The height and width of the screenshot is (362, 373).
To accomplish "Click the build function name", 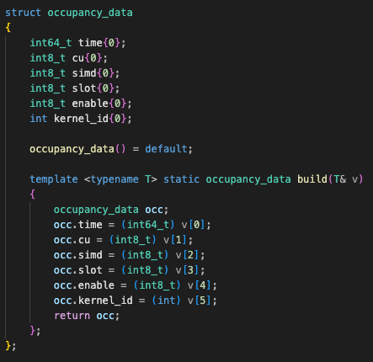I will click(312, 179).
